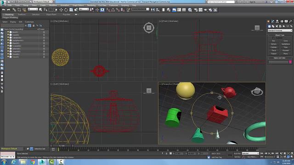Open the Material Editor icon
294x165 pixels.
190,10
